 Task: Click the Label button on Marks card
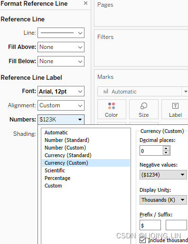175,109
